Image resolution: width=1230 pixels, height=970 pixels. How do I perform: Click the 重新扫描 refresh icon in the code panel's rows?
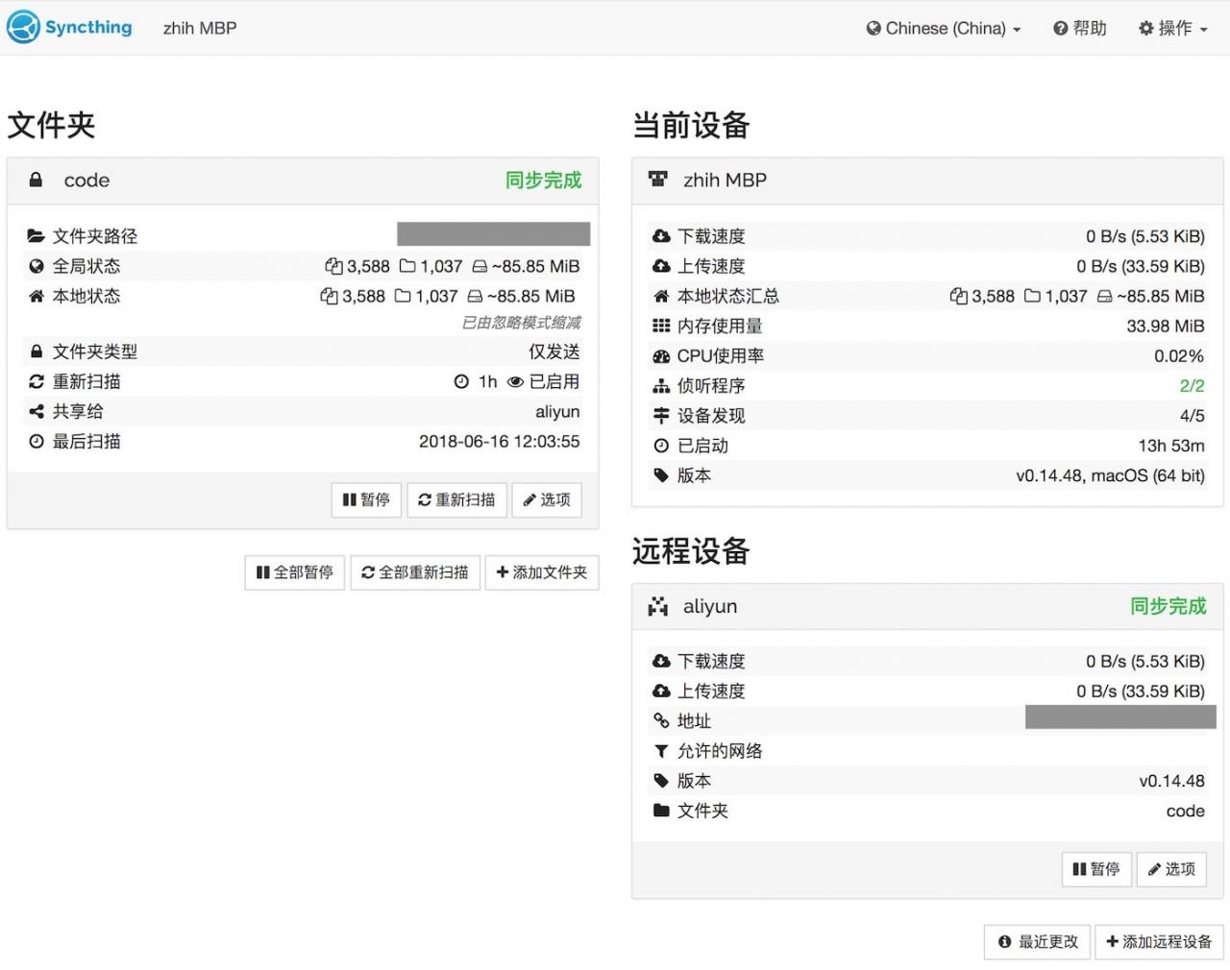point(37,381)
